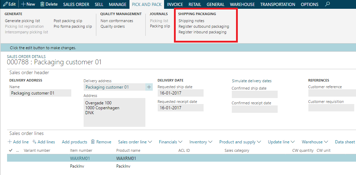This screenshot has height=175, width=356.
Task: Select the PackInv item number cell
Action: pyautogui.click(x=77, y=166)
